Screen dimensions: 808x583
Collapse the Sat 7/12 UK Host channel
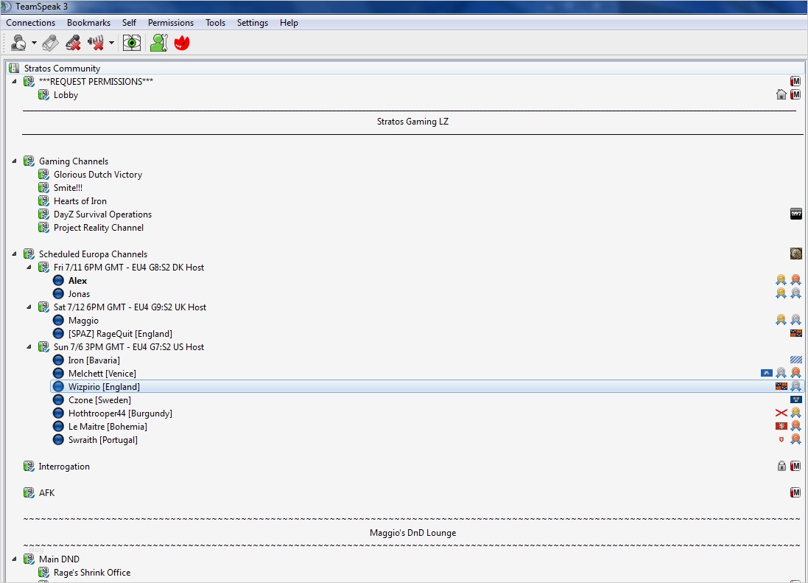tap(29, 307)
